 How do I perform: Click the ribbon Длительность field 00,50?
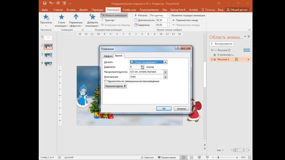161,20
